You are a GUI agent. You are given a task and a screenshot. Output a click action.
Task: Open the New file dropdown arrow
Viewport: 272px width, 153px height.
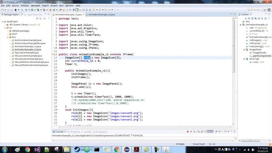tap(5, 10)
